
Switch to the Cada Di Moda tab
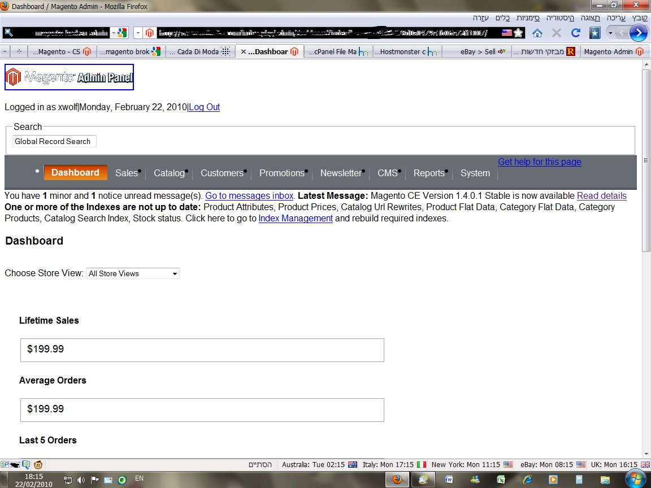click(199, 51)
